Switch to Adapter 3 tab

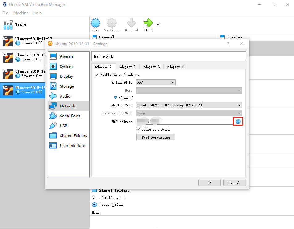coord(152,67)
